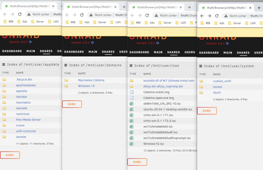Screen dimensions: 263x170
Task: Open the unifi-controller folder link
Action: [26, 131]
